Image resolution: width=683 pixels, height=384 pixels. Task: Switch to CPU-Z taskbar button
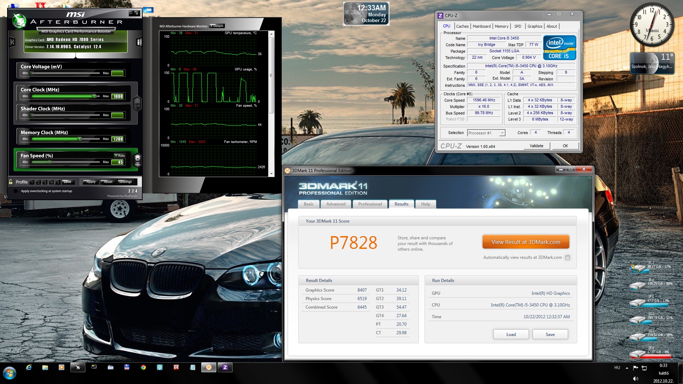tap(225, 367)
